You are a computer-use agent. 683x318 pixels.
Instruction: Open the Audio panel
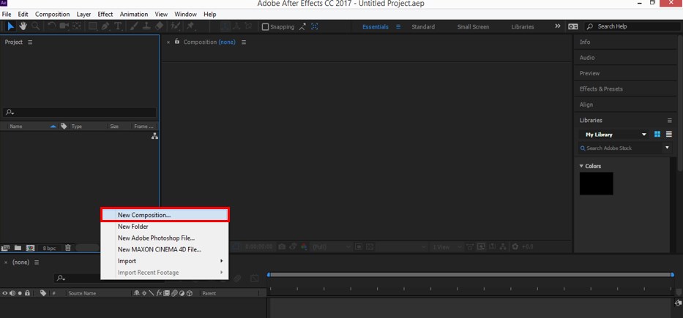586,58
